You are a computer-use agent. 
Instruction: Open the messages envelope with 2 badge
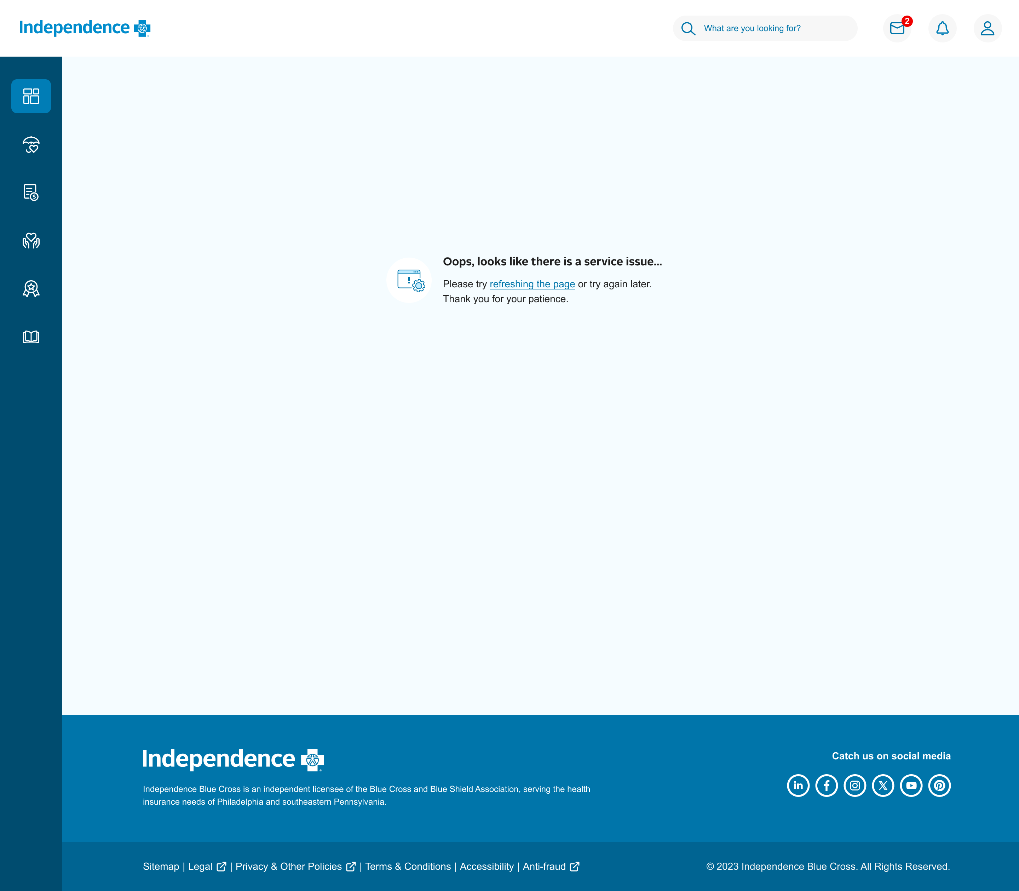pos(897,28)
